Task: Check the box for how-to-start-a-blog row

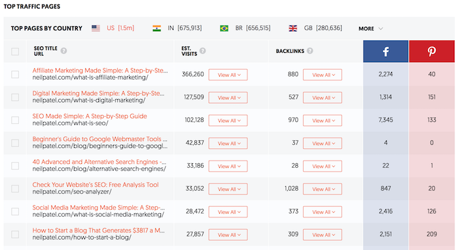Action: (x=15, y=234)
